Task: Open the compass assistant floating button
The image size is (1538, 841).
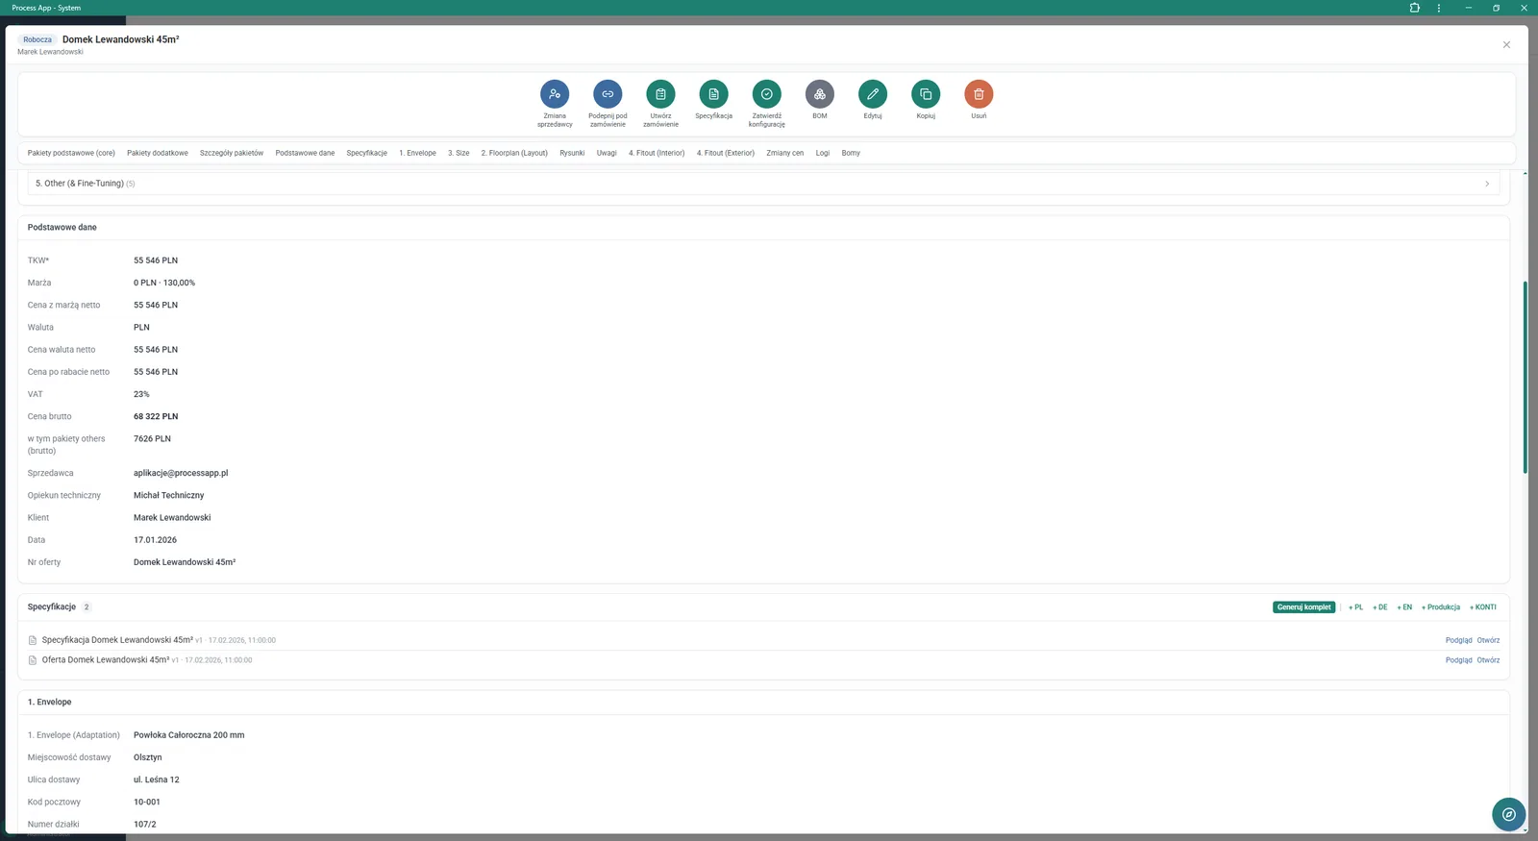Action: click(1509, 814)
